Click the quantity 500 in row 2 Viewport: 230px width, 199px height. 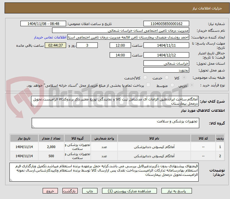coord(51,156)
